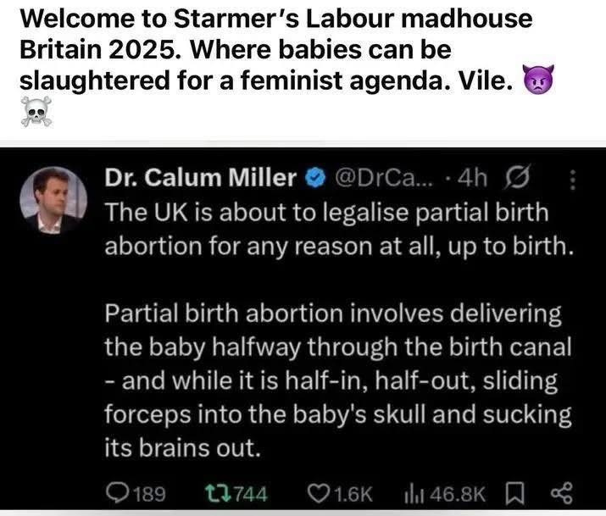The width and height of the screenshot is (606, 516).
Task: Bookmark the tweet
Action: (514, 494)
